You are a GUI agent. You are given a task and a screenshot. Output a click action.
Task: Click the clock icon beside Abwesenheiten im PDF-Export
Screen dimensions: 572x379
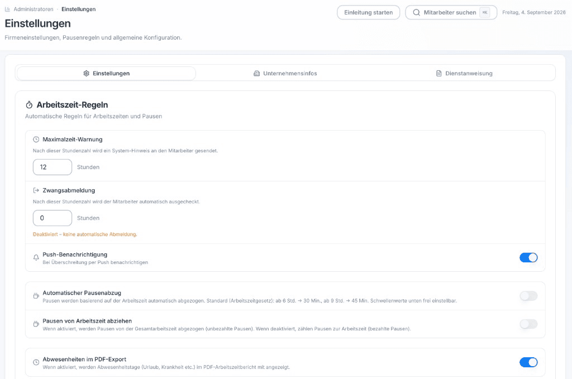pyautogui.click(x=36, y=362)
